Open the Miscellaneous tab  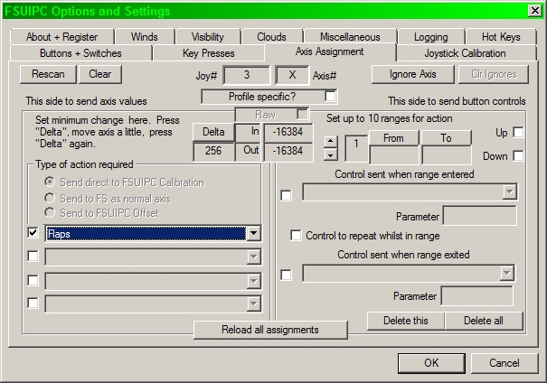coord(350,37)
